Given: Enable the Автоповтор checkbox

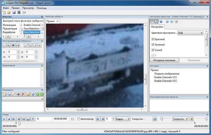Looking at the screenshot, I should (78, 118).
